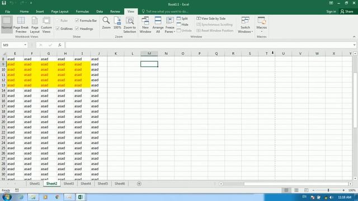The height and width of the screenshot is (201, 358).
Task: Open Ribbon Display Options
Action: click(331, 3)
